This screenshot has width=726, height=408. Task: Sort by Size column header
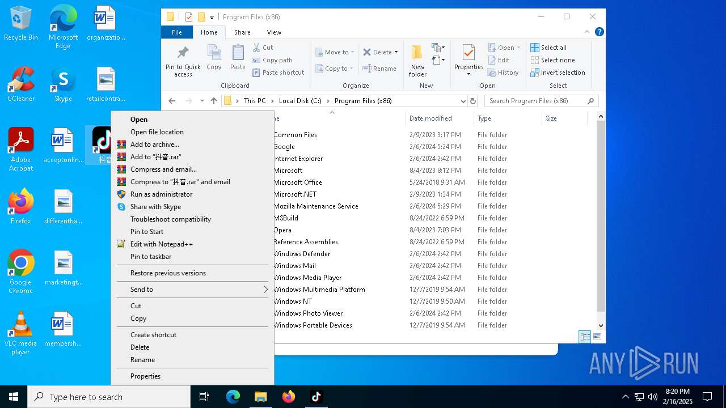pyautogui.click(x=564, y=118)
